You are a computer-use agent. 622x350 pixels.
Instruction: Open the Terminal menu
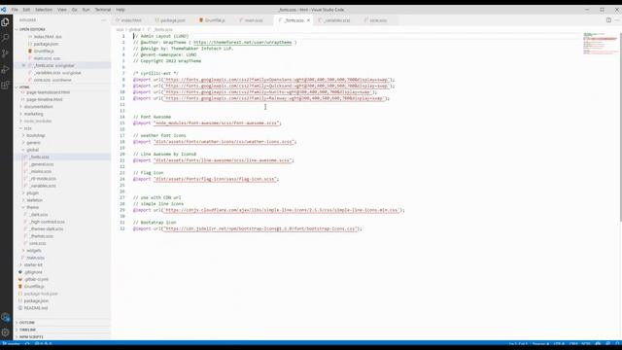click(x=103, y=10)
